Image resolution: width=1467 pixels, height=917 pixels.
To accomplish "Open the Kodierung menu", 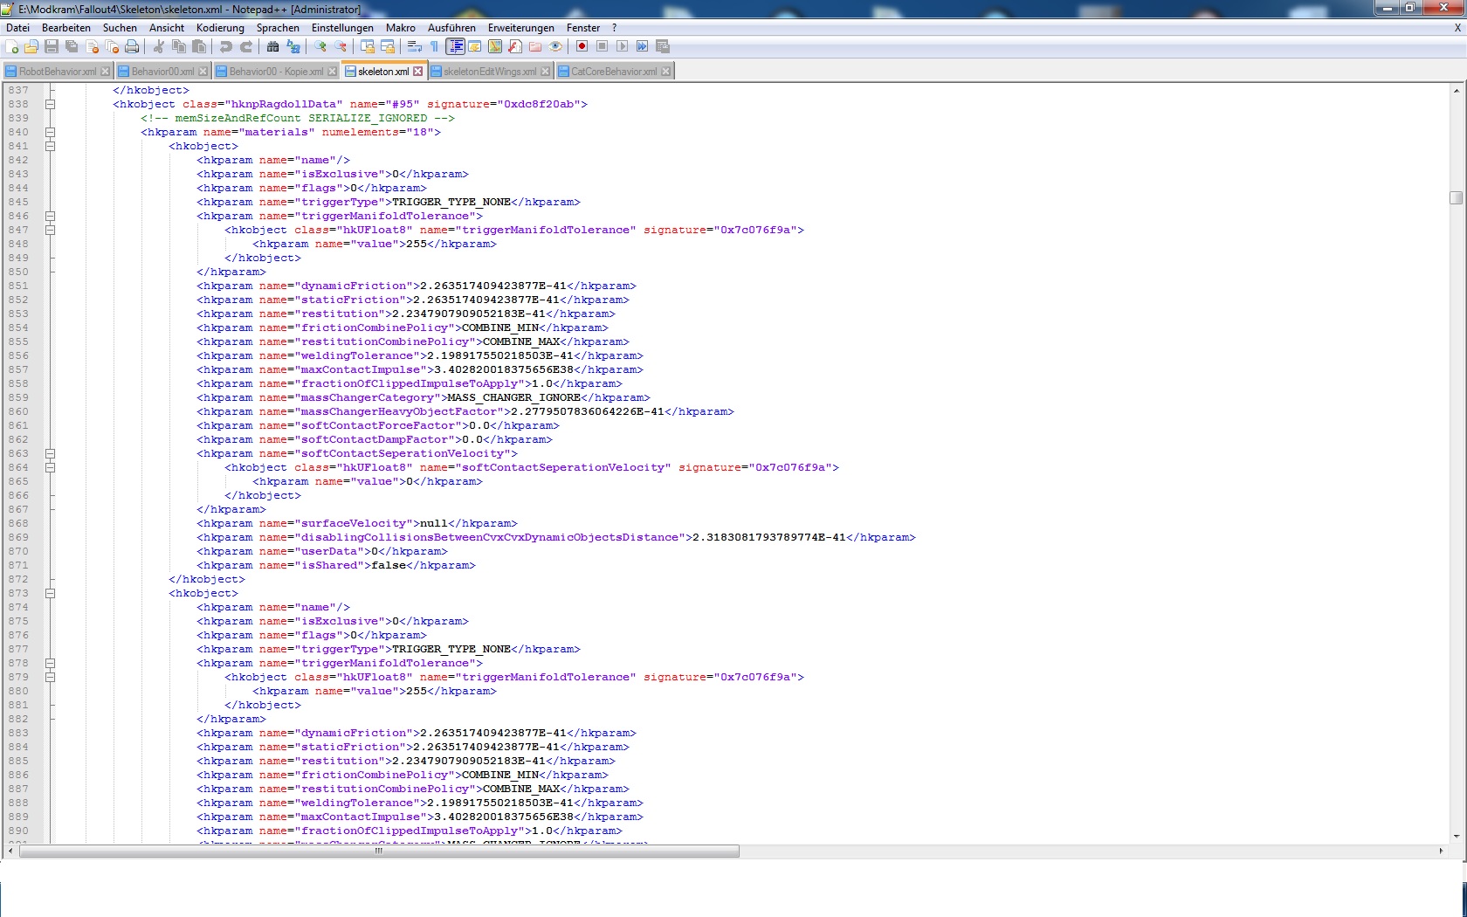I will pos(220,28).
